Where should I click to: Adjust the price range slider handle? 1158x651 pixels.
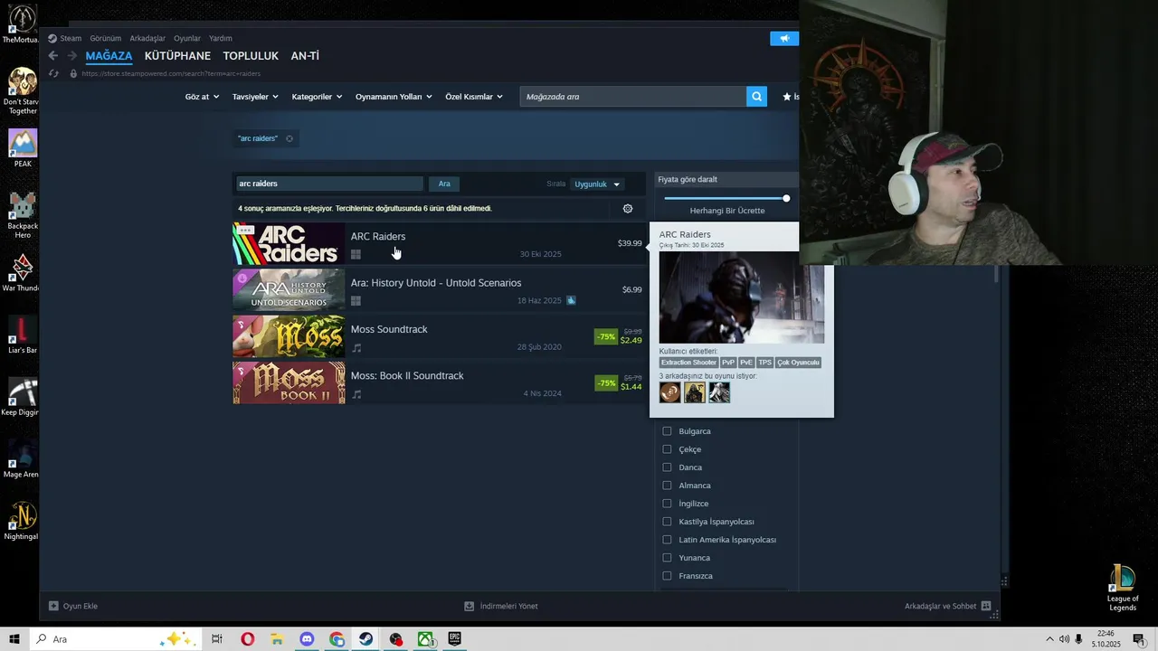click(x=786, y=198)
